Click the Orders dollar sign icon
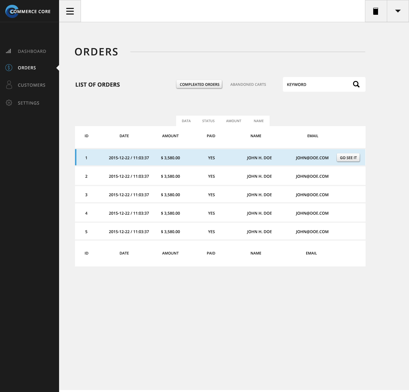Image resolution: width=409 pixels, height=392 pixels. [x=9, y=68]
